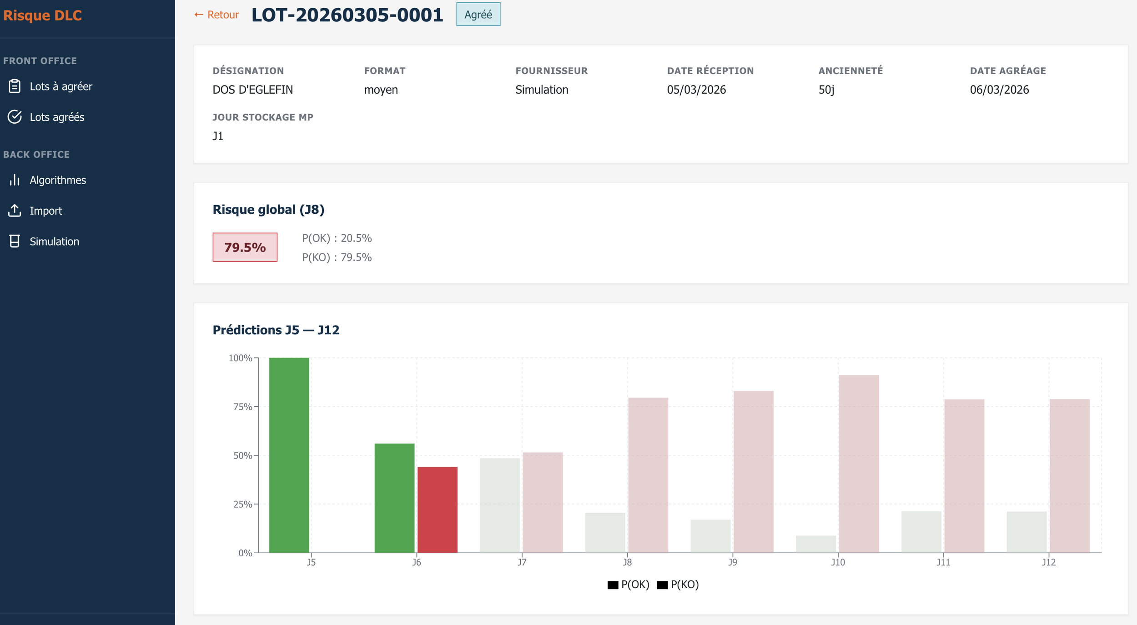Open the Algorithmes section
Viewport: 1137px width, 625px height.
tap(58, 180)
